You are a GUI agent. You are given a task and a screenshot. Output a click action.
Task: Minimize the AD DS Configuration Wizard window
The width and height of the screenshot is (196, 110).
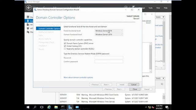[x=126, y=9]
